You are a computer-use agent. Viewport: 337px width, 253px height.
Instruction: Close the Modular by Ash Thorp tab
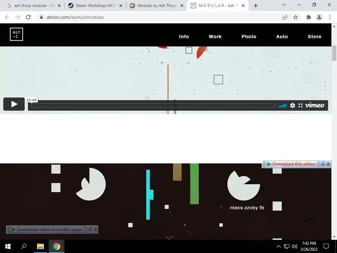click(182, 6)
